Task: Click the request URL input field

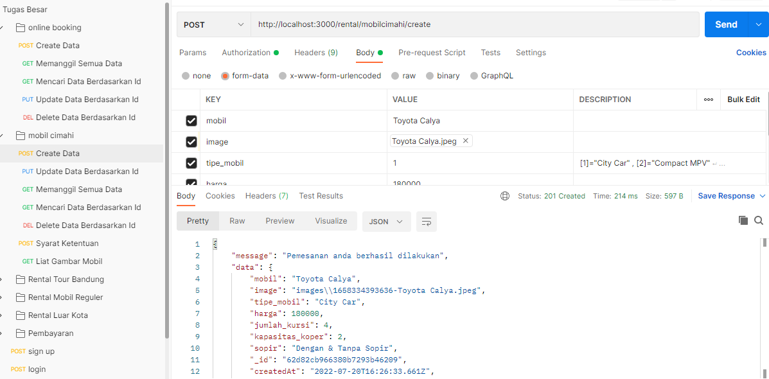Action: [474, 24]
